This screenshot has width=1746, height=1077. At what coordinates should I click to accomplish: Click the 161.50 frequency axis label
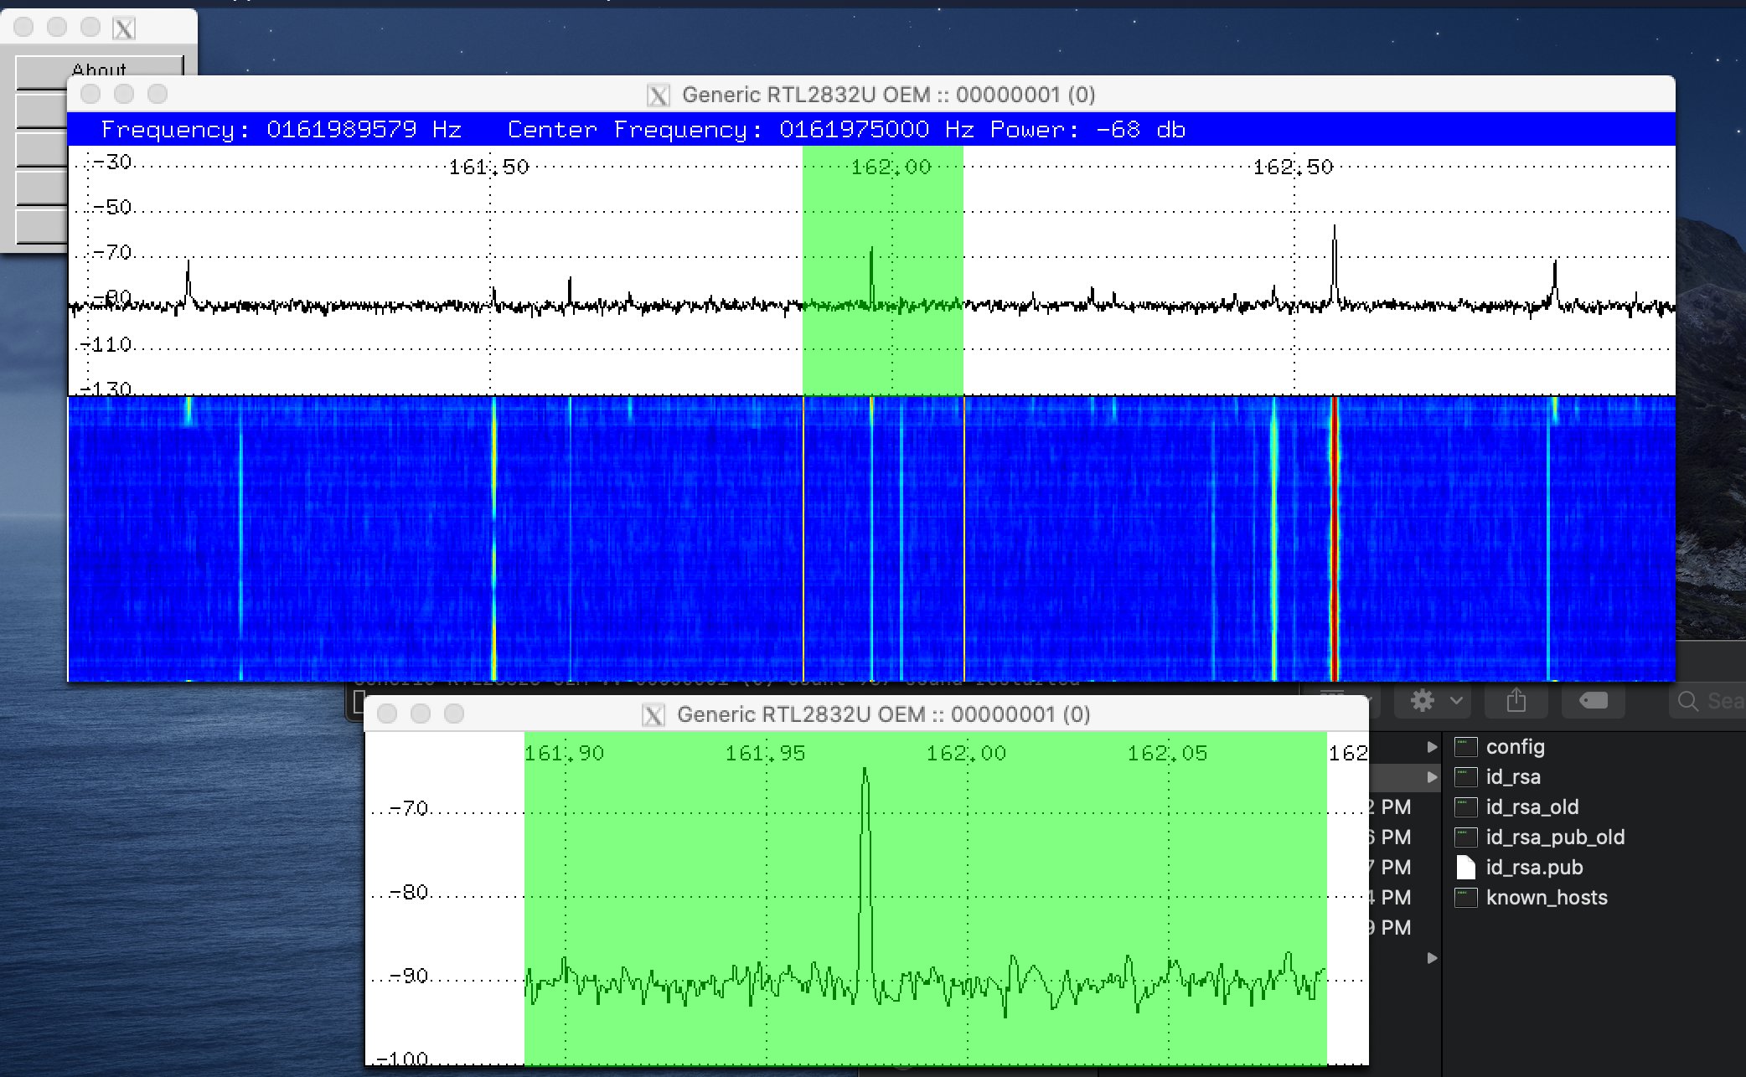489,167
